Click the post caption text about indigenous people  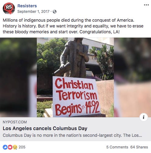[x=73, y=26]
